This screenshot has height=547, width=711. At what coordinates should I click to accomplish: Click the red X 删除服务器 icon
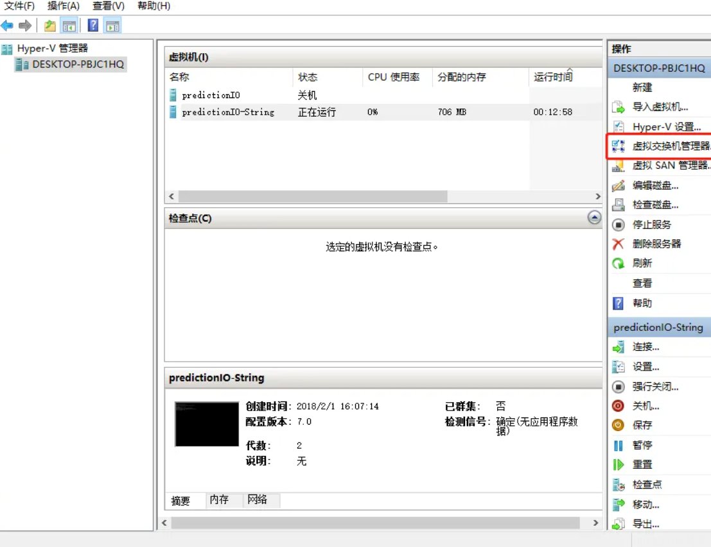(x=618, y=244)
